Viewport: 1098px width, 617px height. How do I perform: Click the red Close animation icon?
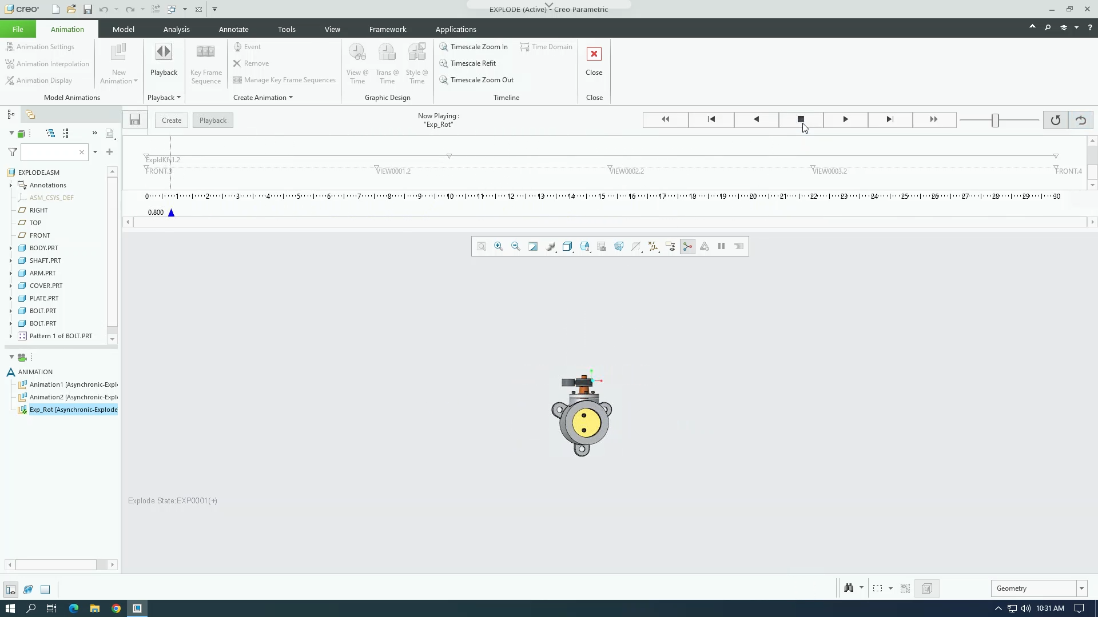tap(594, 54)
